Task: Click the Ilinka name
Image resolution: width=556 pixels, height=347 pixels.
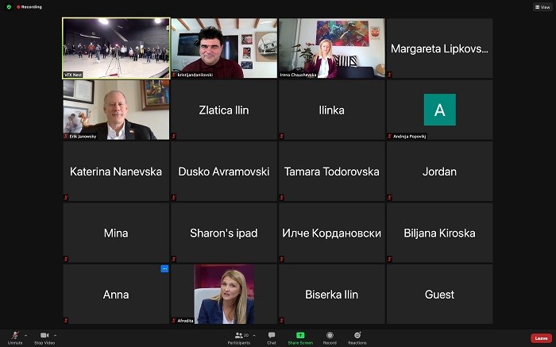Action: pos(331,110)
